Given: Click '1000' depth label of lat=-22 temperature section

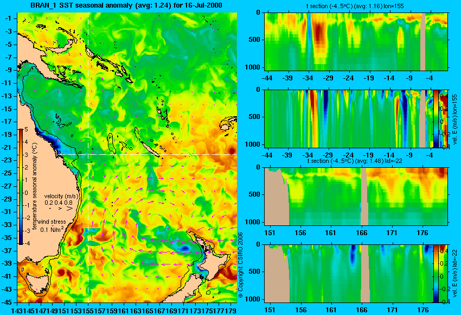Looking at the screenshot, I should coord(253,222).
